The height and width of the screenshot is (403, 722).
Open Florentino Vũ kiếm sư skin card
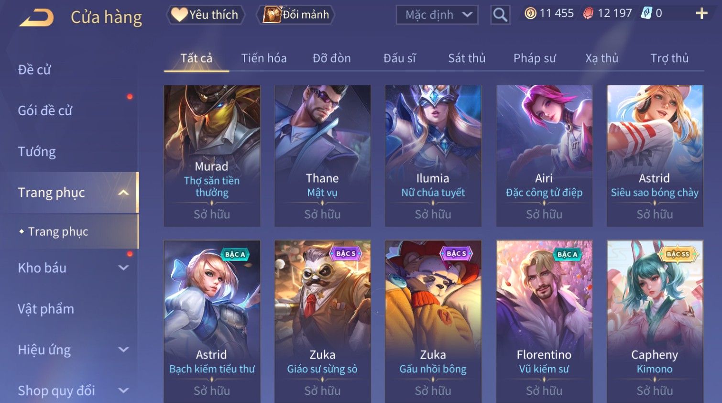point(544,321)
